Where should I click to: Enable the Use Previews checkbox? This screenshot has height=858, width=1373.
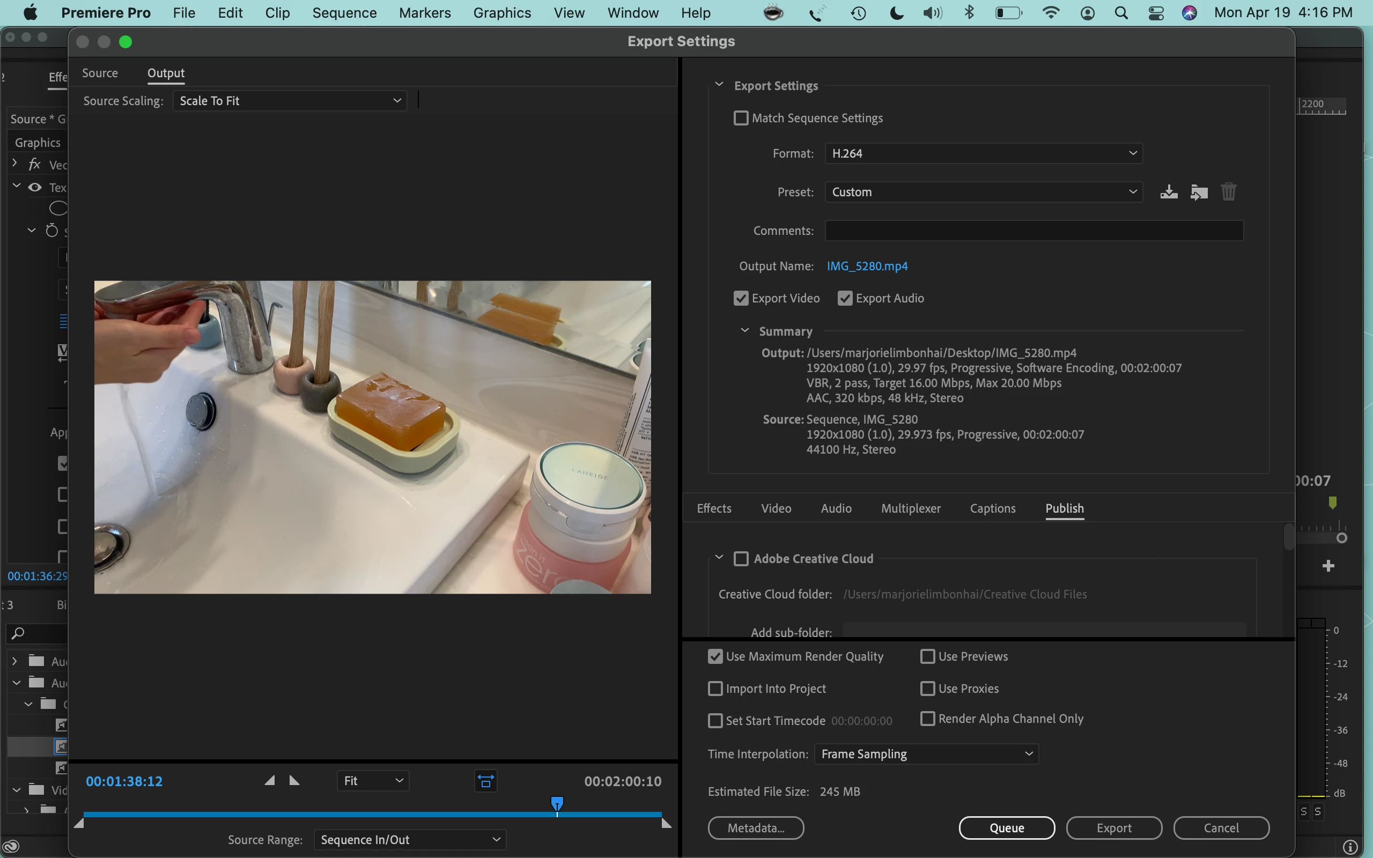928,656
